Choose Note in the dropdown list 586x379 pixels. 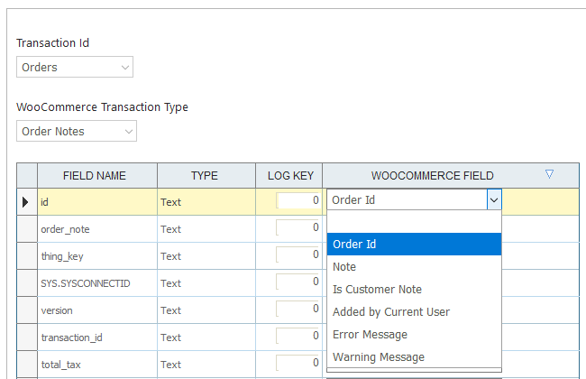click(414, 267)
